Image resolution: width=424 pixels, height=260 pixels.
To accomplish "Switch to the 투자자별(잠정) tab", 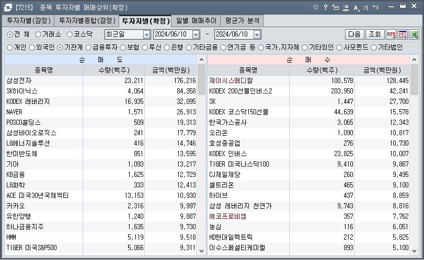I will (28, 21).
